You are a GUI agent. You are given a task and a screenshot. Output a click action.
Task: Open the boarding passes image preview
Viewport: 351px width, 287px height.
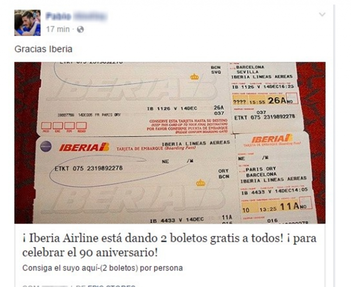coord(170,143)
